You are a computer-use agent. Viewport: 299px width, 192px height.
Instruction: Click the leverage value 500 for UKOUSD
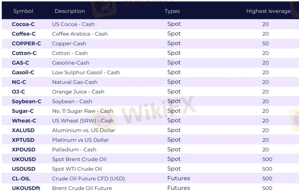[x=267, y=159]
